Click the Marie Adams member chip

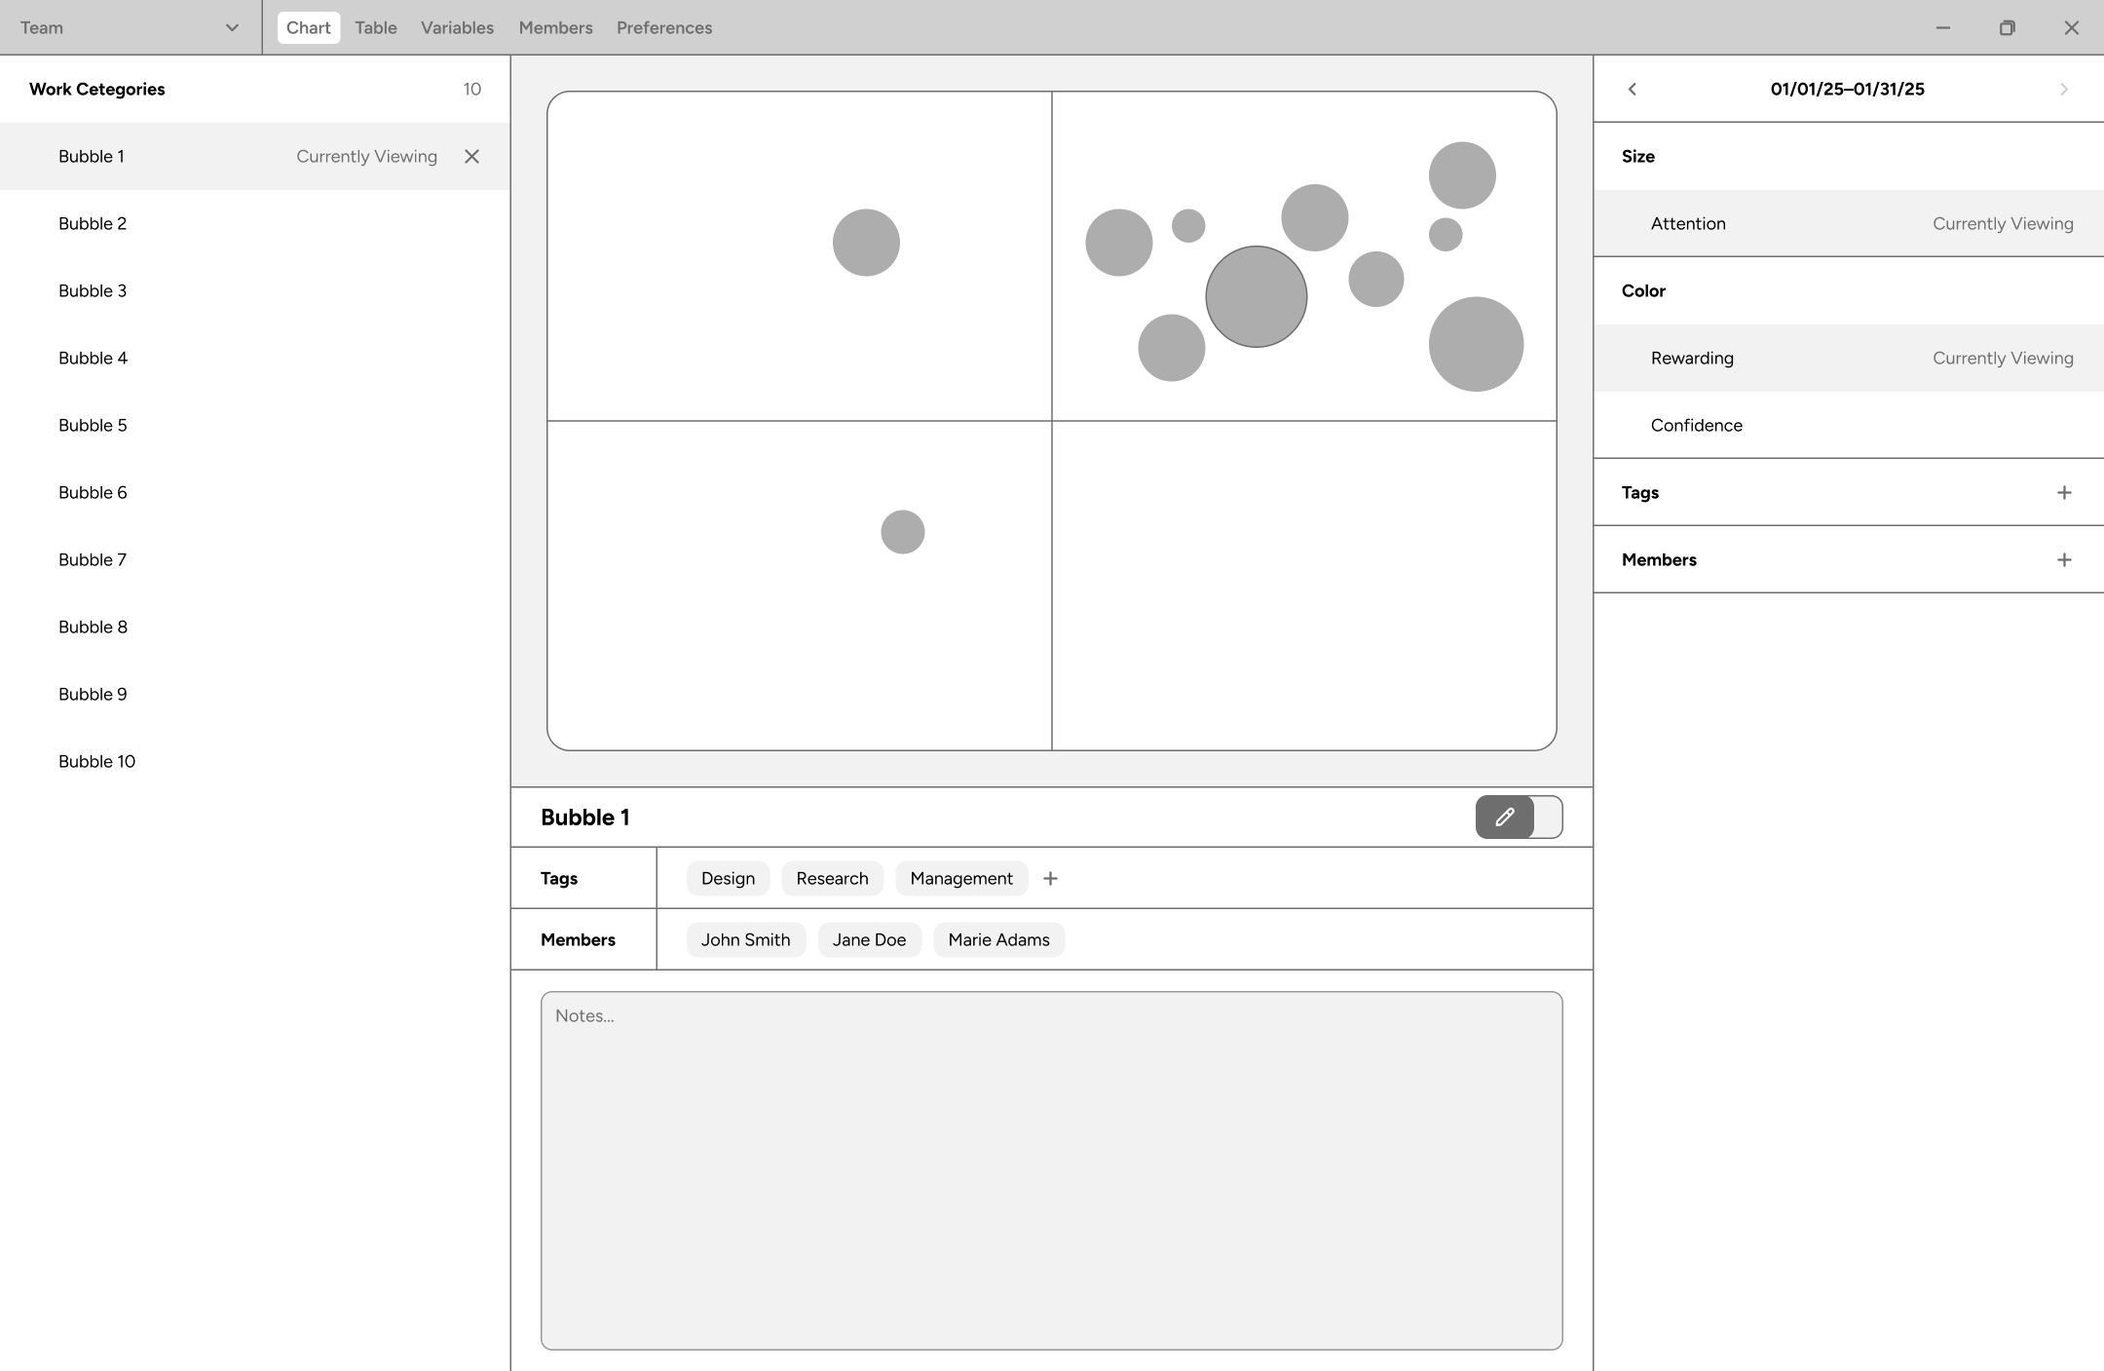tap(999, 939)
